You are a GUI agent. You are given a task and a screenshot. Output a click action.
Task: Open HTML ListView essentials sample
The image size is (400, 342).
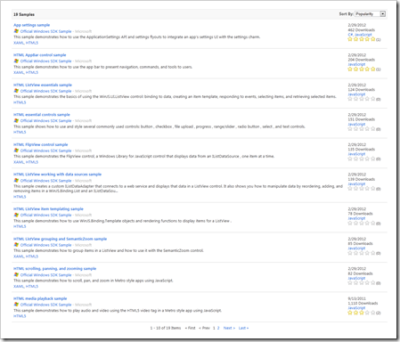click(43, 85)
